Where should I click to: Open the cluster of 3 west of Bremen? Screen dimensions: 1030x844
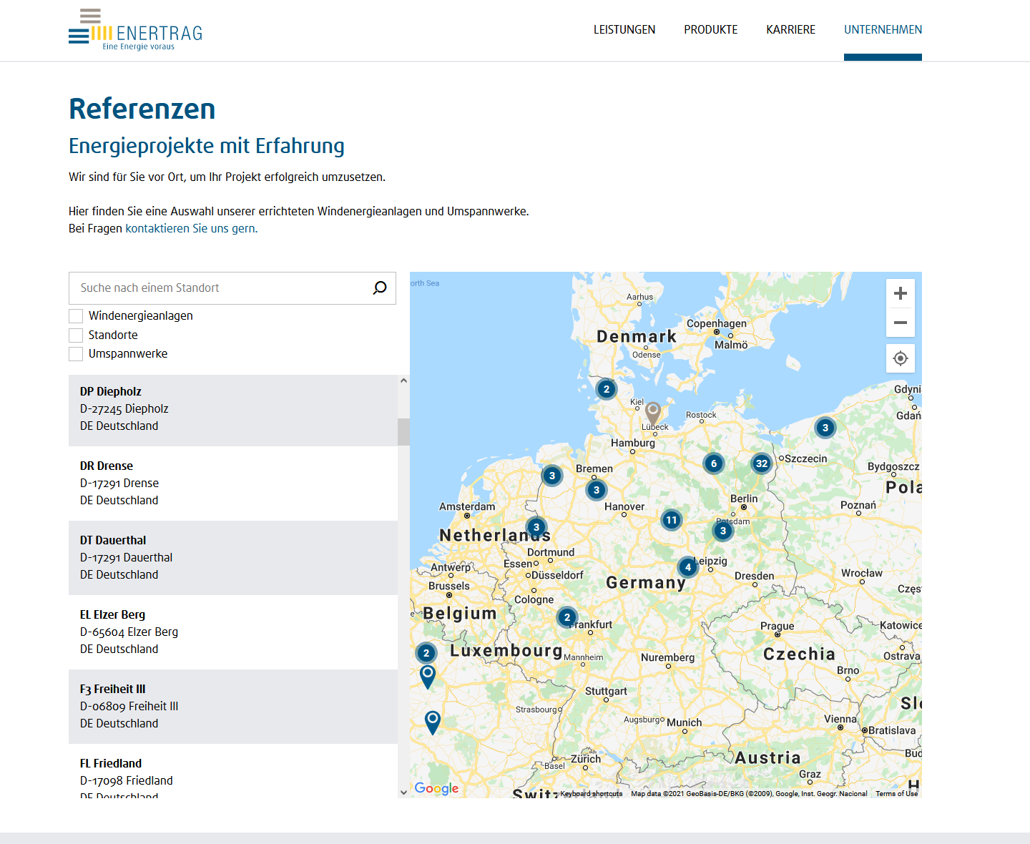552,476
